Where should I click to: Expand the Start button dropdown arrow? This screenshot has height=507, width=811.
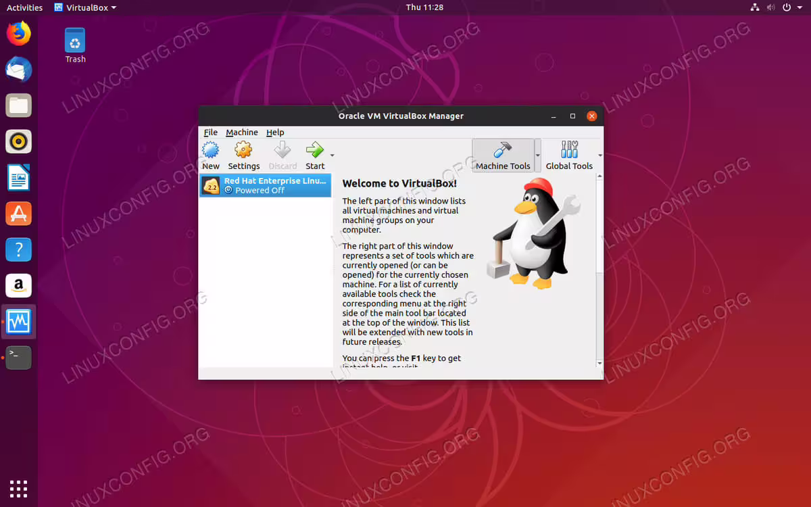tap(332, 155)
